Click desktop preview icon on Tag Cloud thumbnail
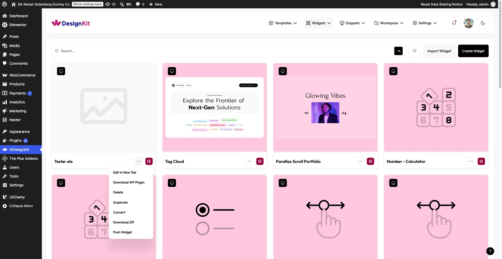 pyautogui.click(x=172, y=71)
